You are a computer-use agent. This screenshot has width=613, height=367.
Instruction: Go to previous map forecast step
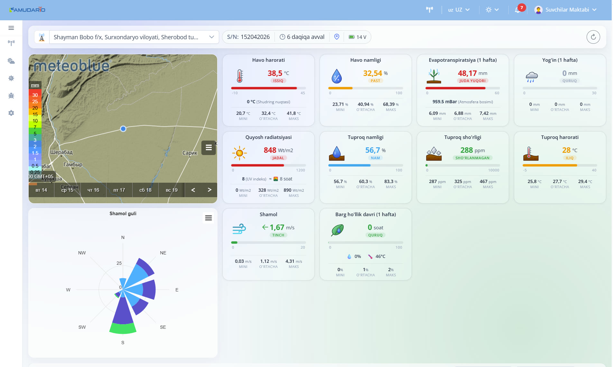(x=193, y=190)
